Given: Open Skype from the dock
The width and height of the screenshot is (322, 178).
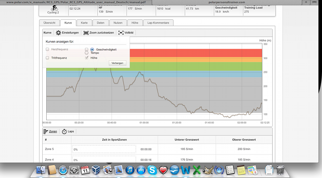Looking at the screenshot, I should 152,170.
